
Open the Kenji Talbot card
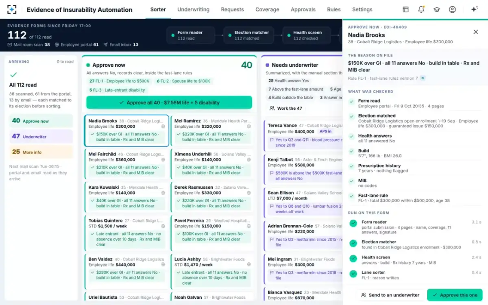tap(303, 170)
